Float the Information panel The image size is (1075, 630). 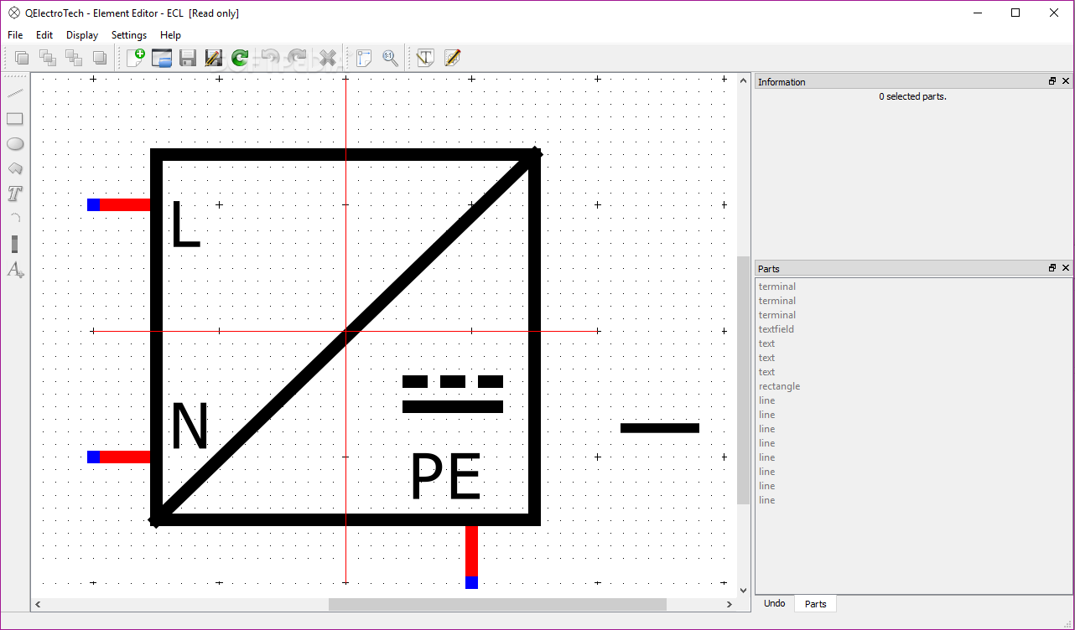click(1052, 81)
